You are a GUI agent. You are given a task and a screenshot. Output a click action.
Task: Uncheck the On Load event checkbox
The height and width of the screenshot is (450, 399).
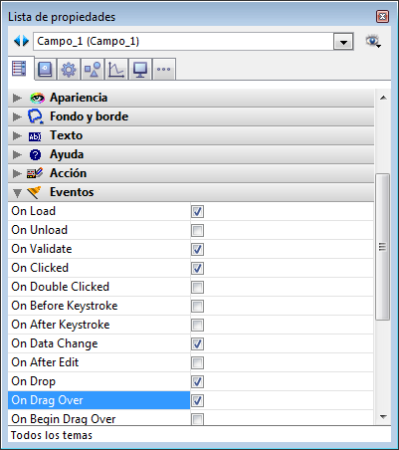pyautogui.click(x=197, y=211)
